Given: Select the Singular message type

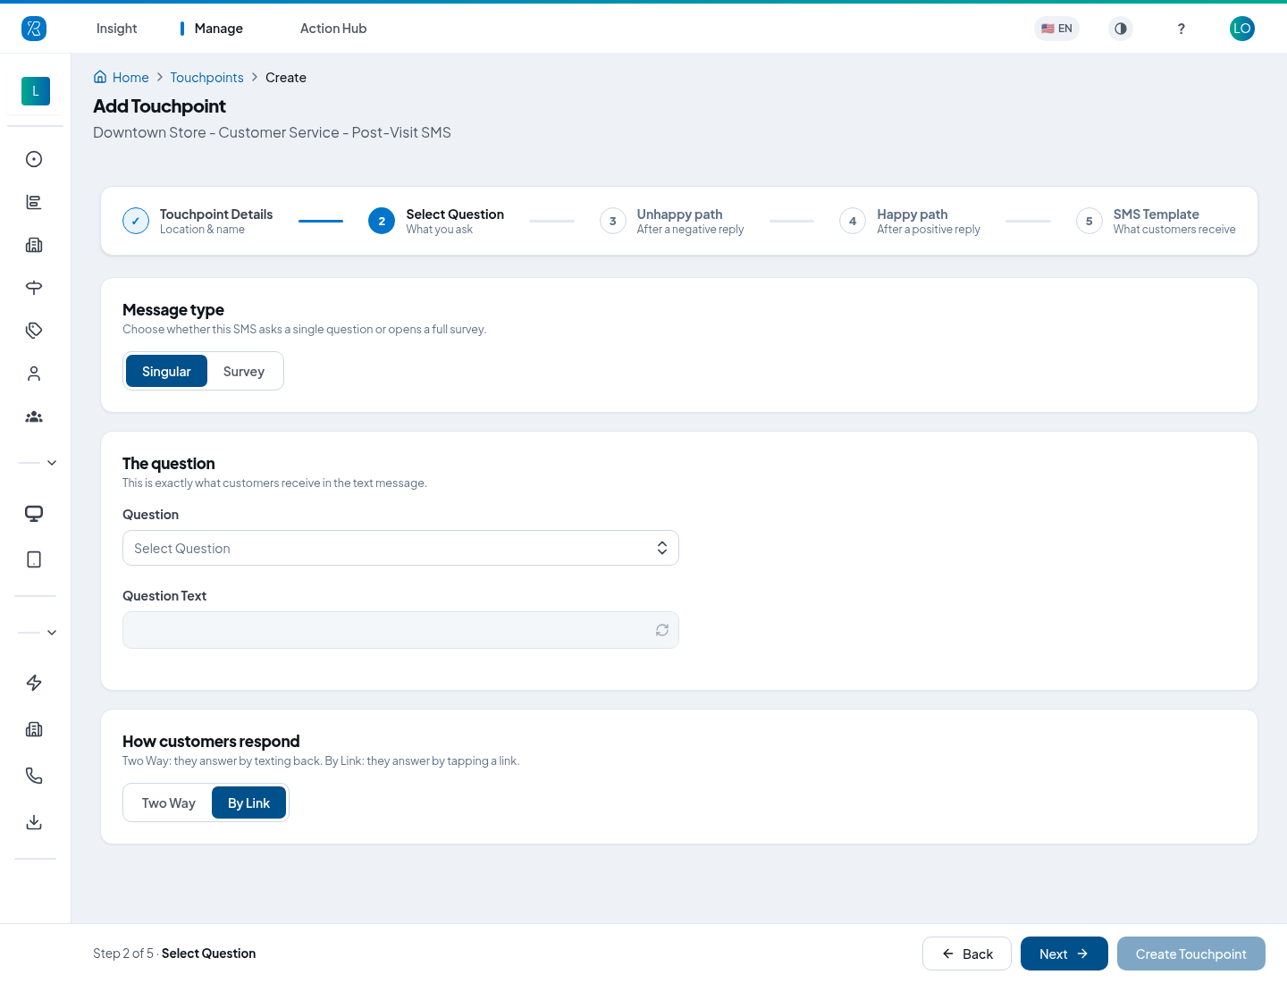Looking at the screenshot, I should (x=166, y=371).
